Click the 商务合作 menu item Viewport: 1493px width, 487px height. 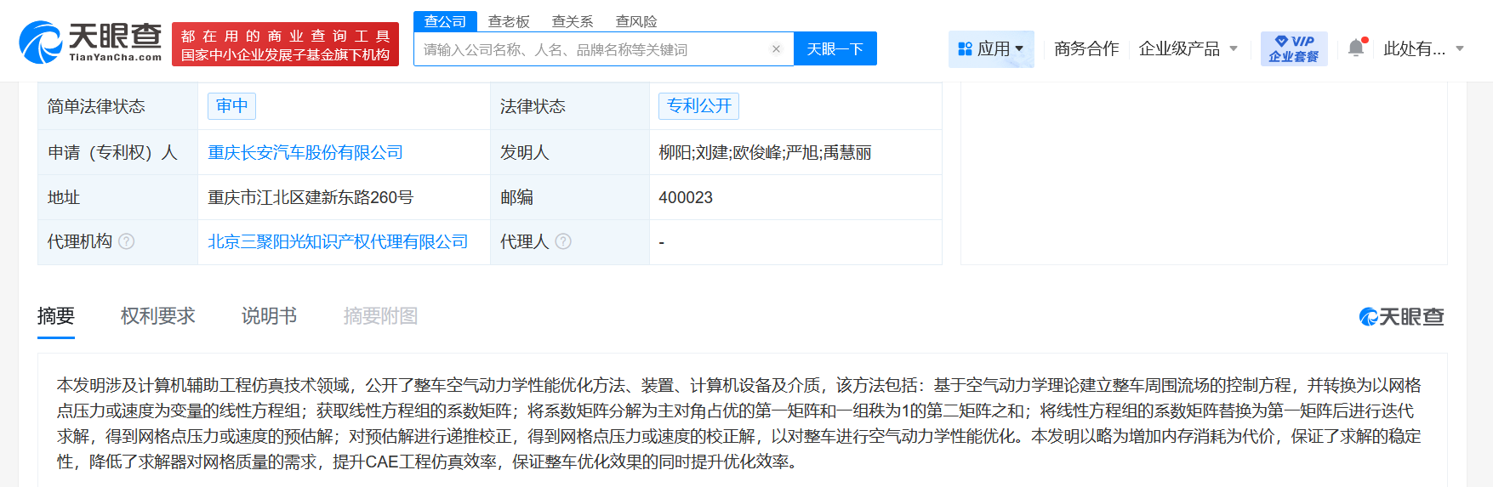1086,49
